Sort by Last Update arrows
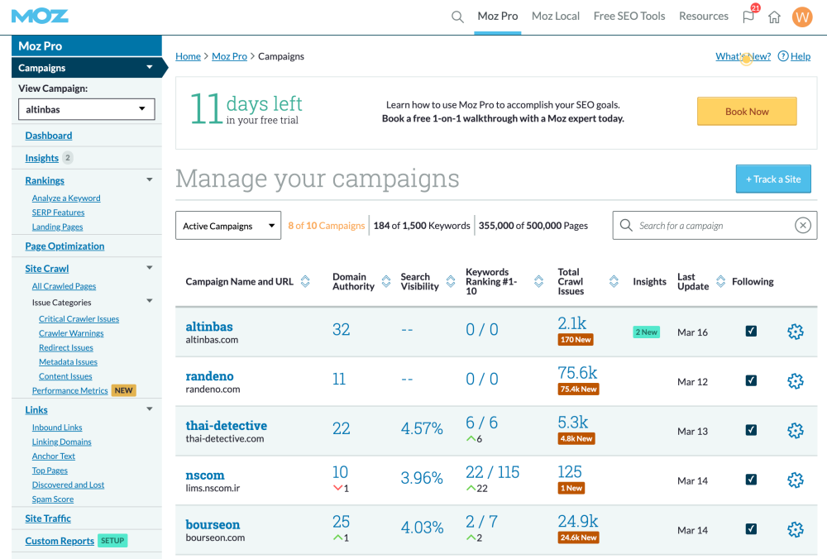 pyautogui.click(x=720, y=282)
